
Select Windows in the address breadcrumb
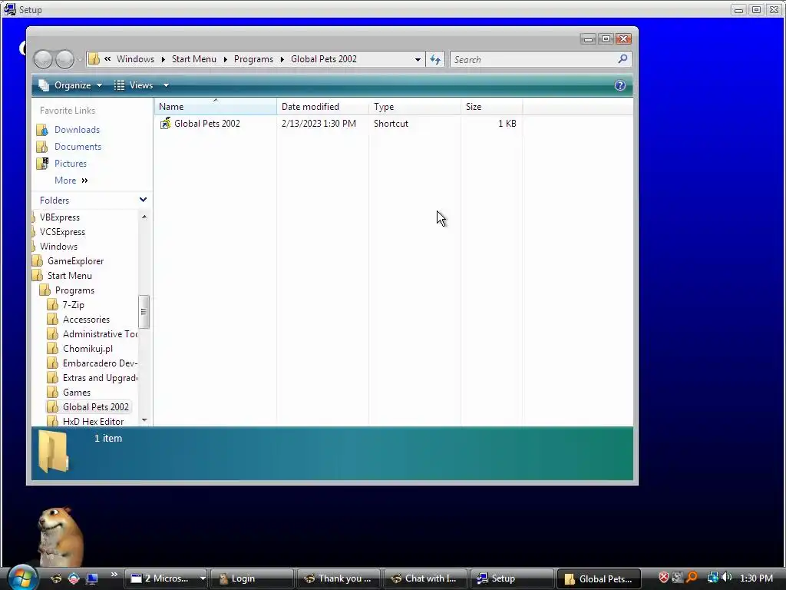tap(135, 58)
